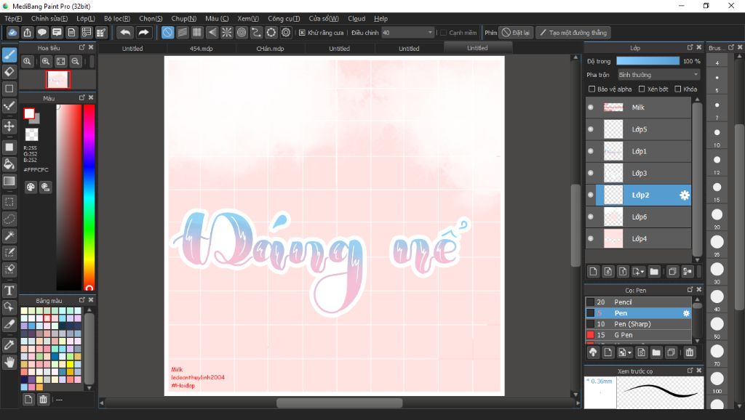This screenshot has width=745, height=420.
Task: Select the Bucket fill tool
Action: pos(9,163)
